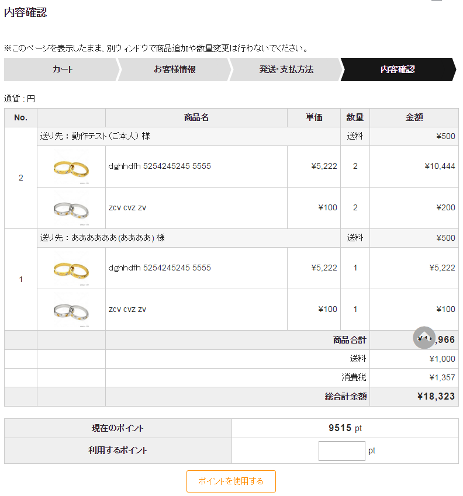This screenshot has height=496, width=463.
Task: Click the 商品名 column header
Action: (x=196, y=117)
